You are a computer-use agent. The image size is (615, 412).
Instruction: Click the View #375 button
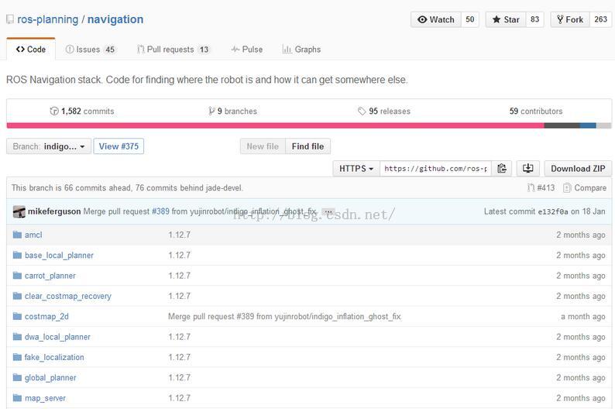pyautogui.click(x=119, y=146)
